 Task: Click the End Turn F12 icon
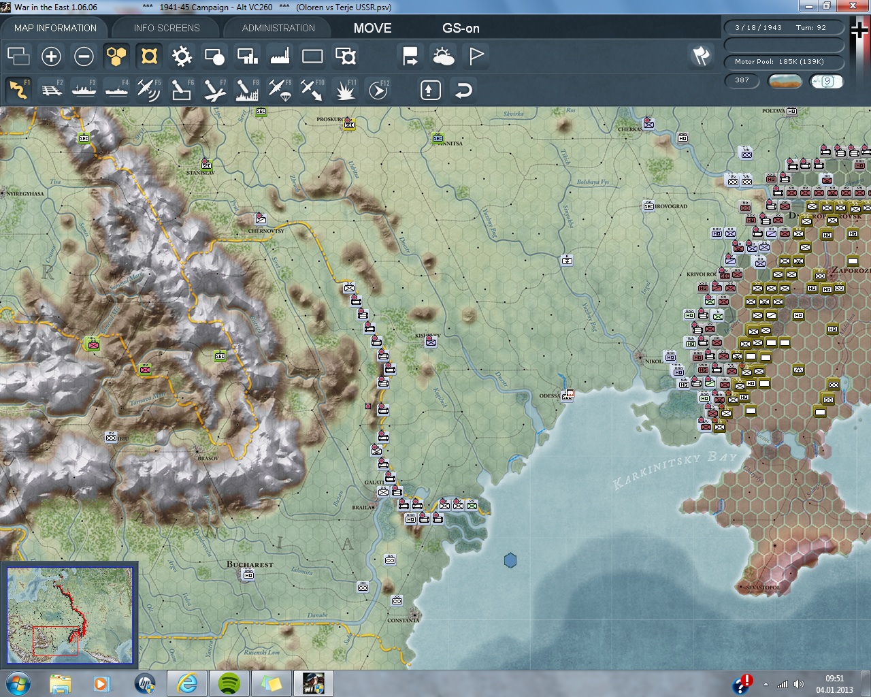pos(378,90)
